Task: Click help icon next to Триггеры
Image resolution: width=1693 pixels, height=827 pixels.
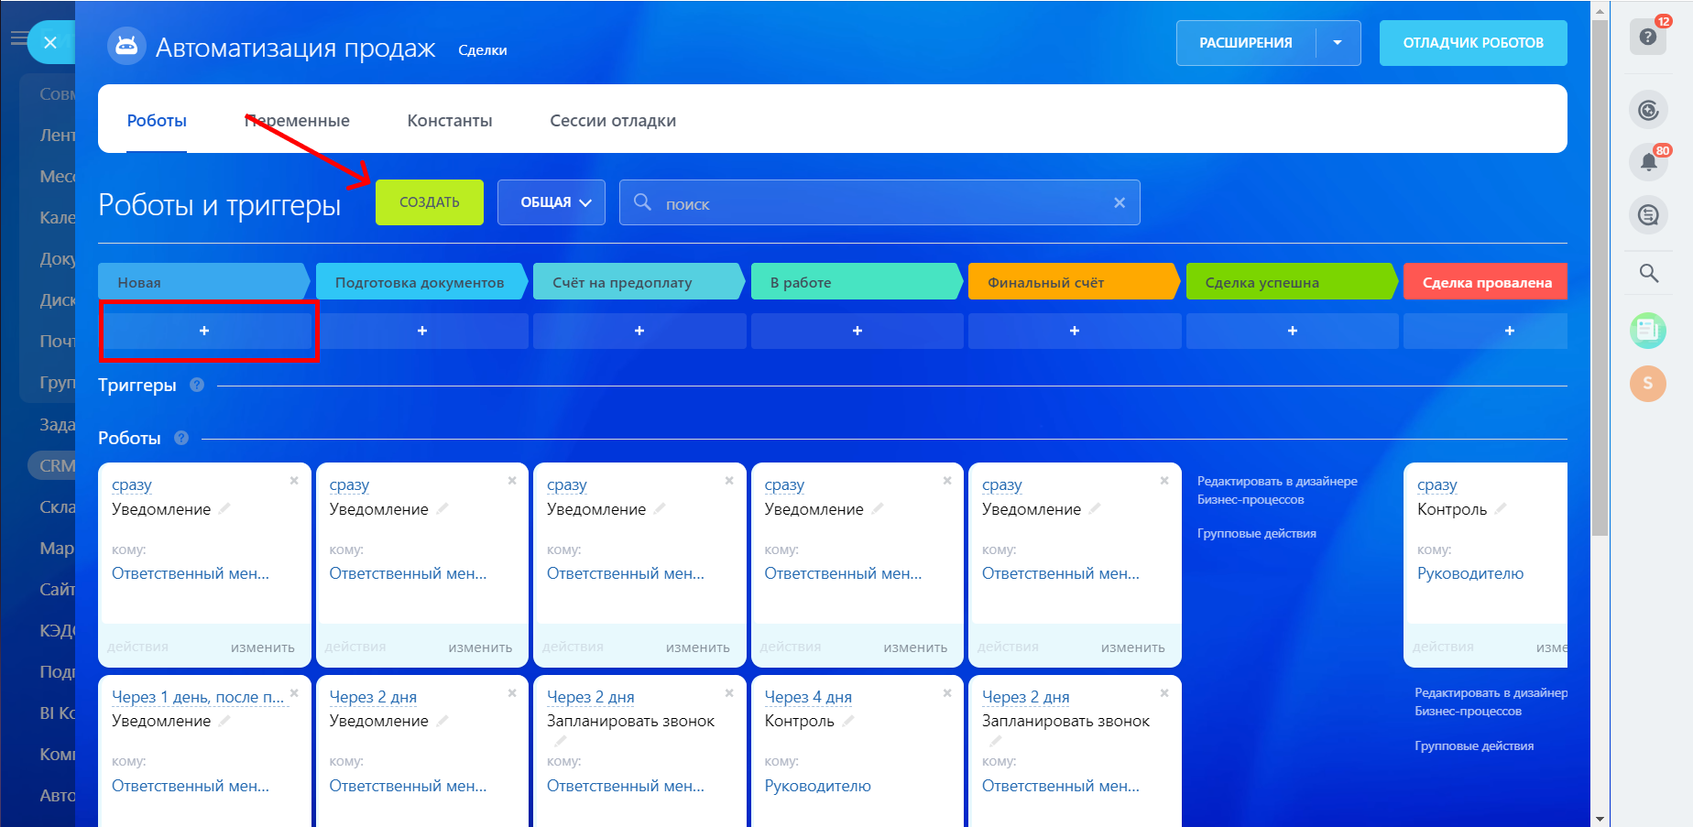Action: coord(197,385)
